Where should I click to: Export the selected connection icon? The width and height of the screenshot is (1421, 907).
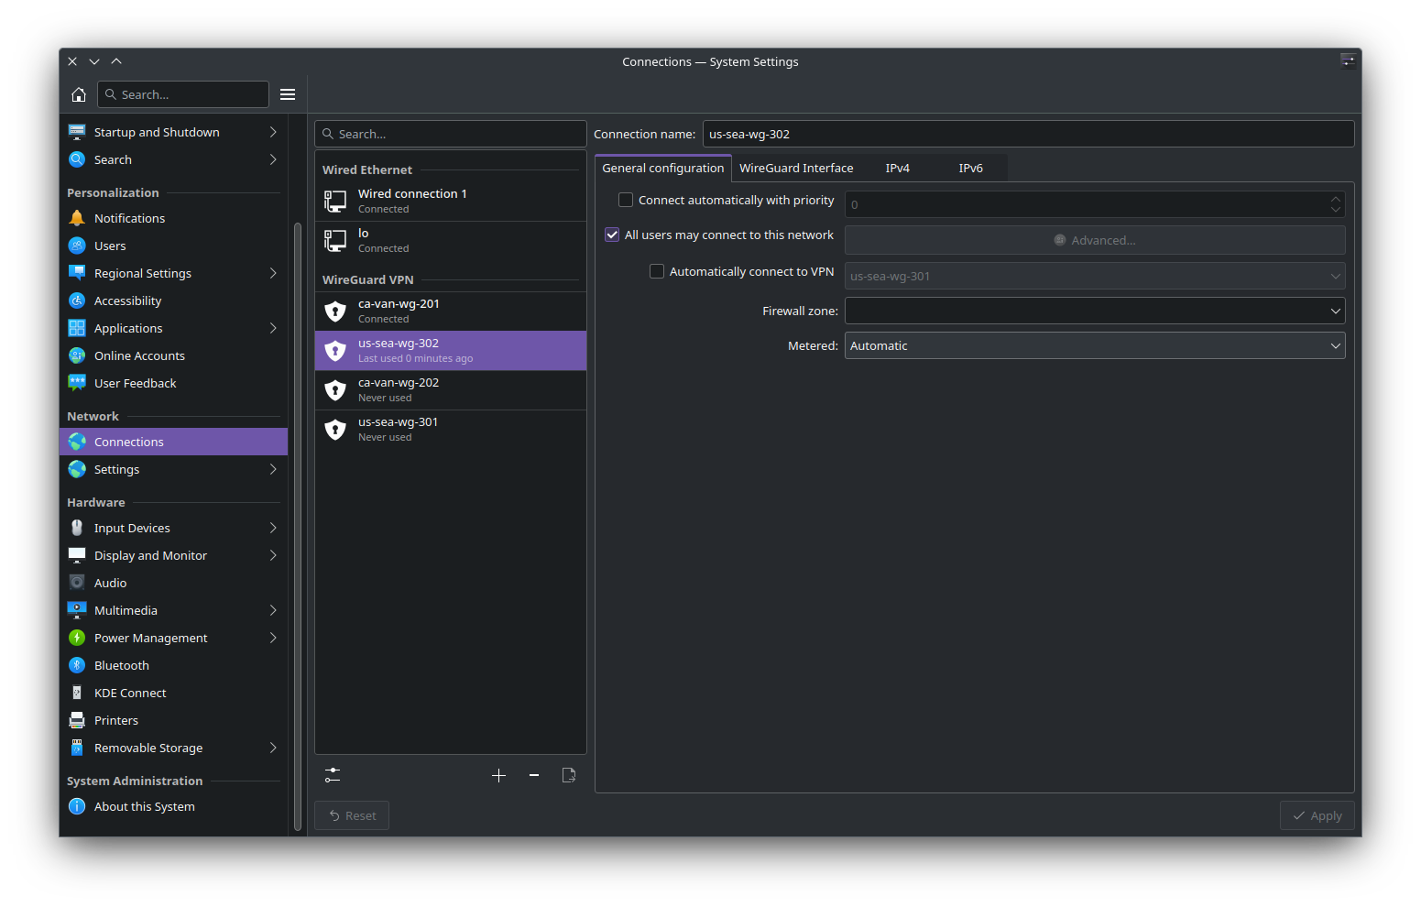pyautogui.click(x=569, y=775)
